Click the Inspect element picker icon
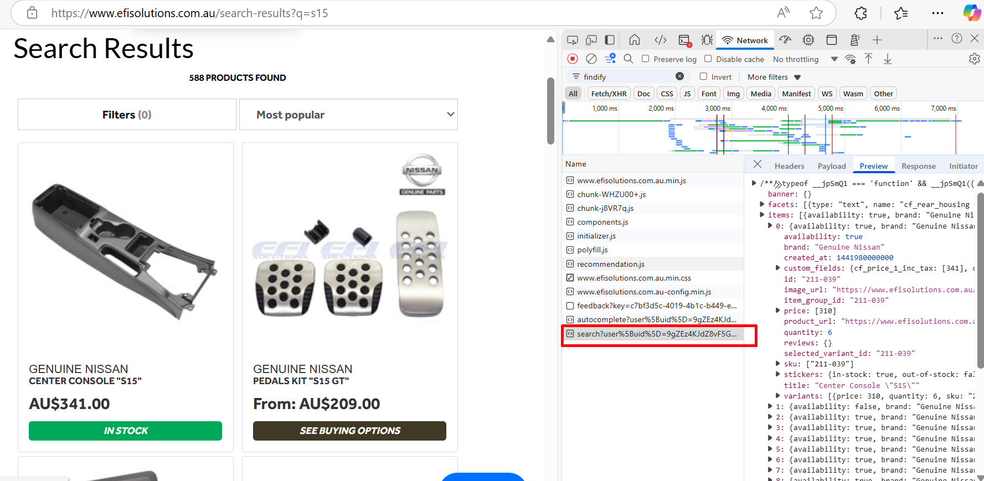Viewport: 984px width, 481px height. click(573, 40)
